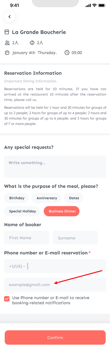Tap the back arrow button
Screen dimensions: 110x351
coord(9,17)
